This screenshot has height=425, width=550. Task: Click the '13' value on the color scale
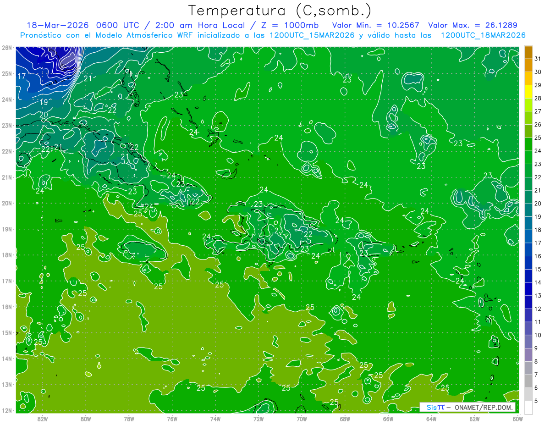tap(538, 296)
